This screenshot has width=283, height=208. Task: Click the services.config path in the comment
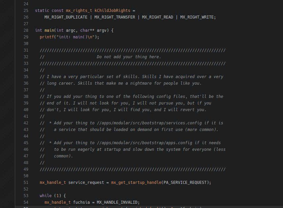[x=149, y=123]
